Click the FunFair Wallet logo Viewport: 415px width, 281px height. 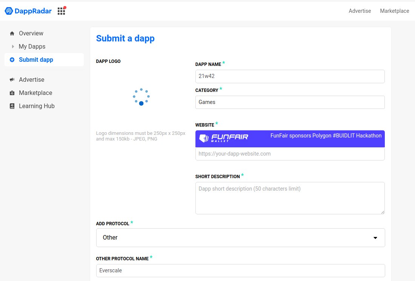tap(224, 138)
